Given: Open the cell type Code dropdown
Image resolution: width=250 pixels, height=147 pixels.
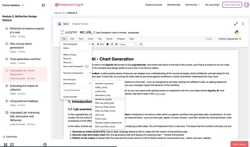Looking at the screenshot, I should [128, 44].
